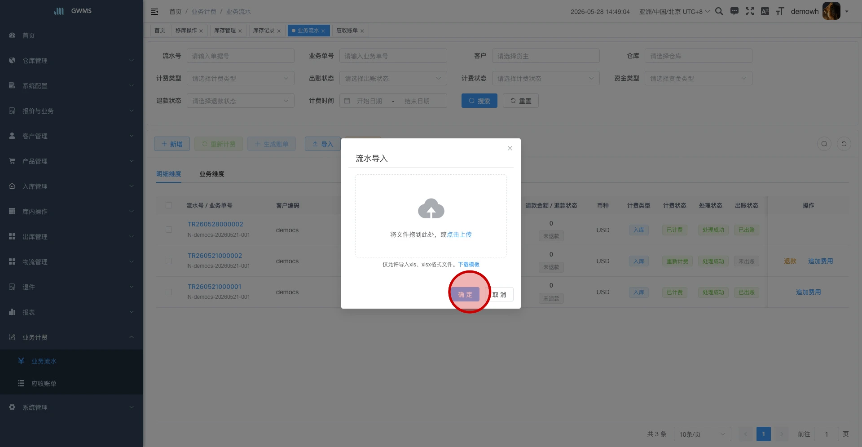The image size is (862, 447).
Task: Open the 10条/页 page size dropdown
Action: click(703, 434)
